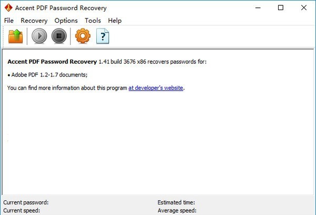Click the Average speed status field
Image resolution: width=316 pixels, height=215 pixels.
coord(177,210)
